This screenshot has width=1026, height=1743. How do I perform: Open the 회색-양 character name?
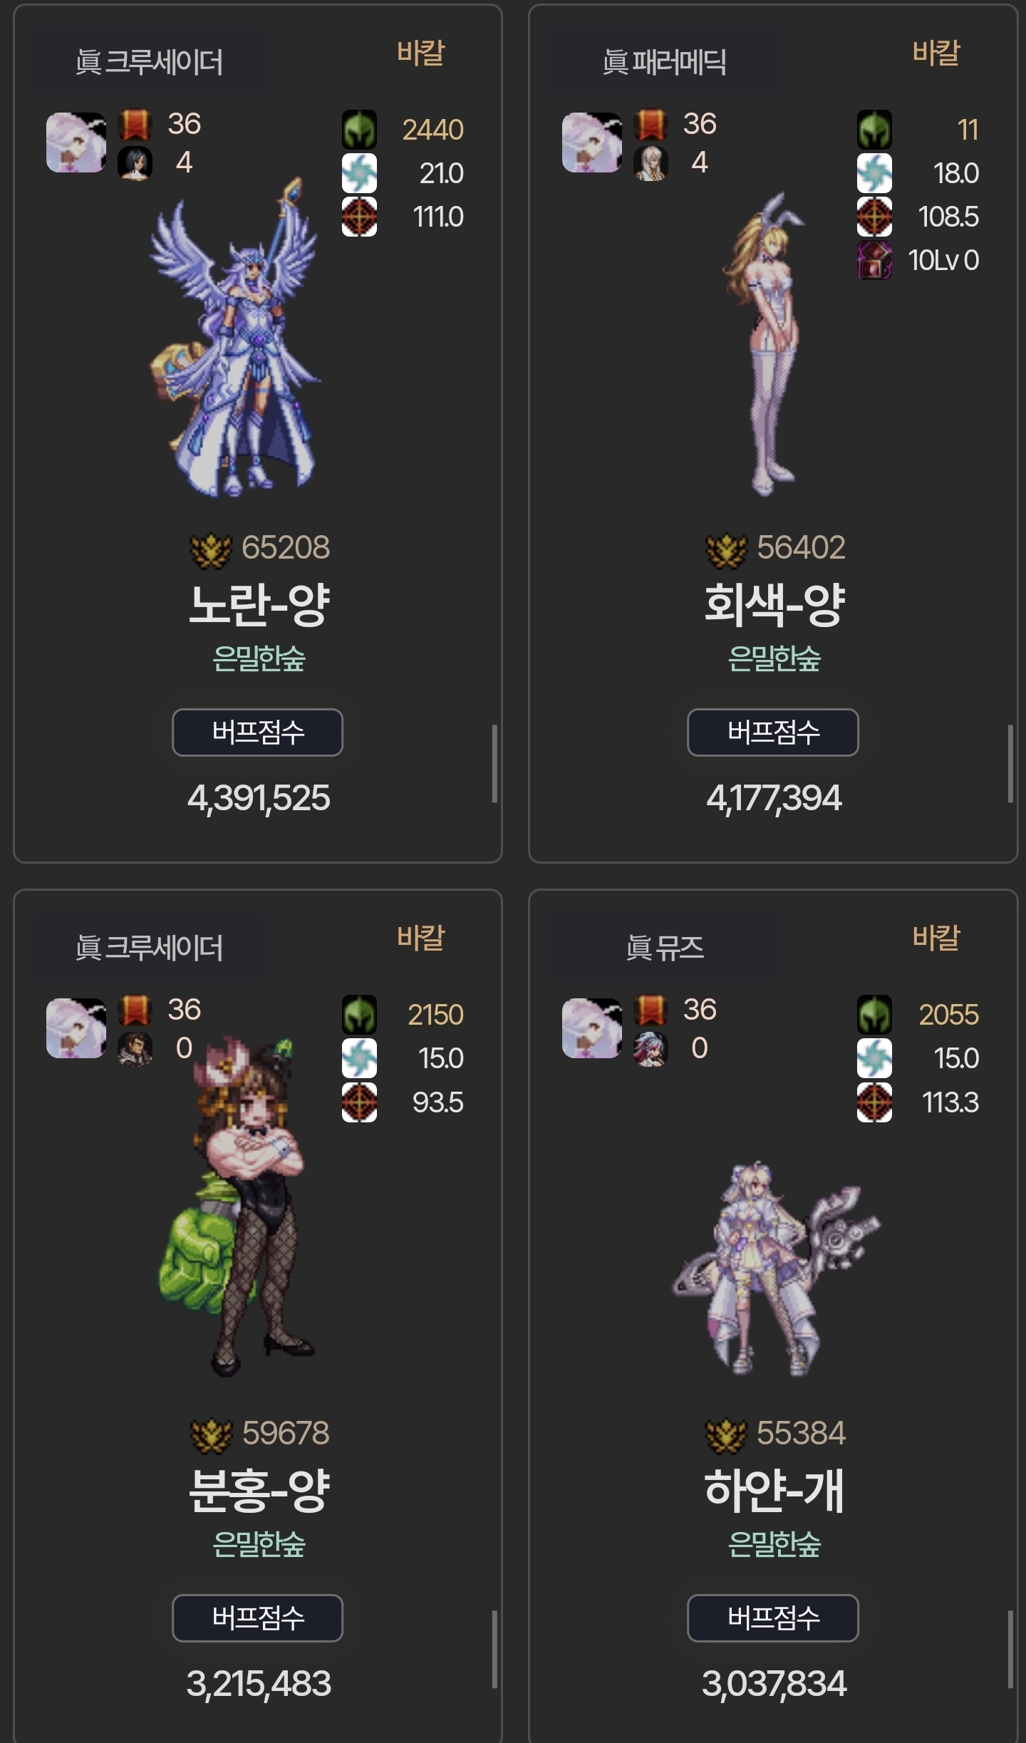pos(774,604)
